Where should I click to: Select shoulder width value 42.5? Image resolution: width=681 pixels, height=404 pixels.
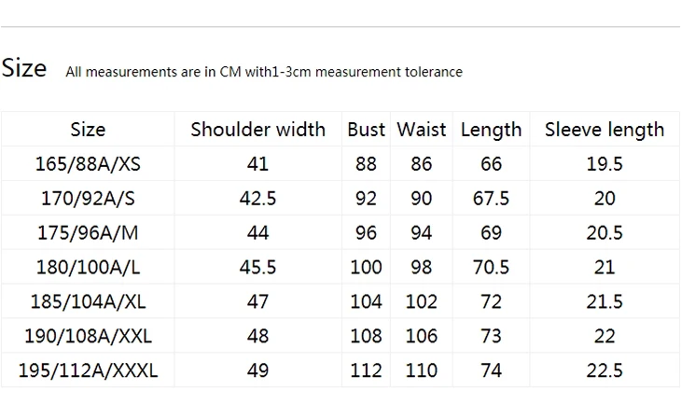(258, 199)
